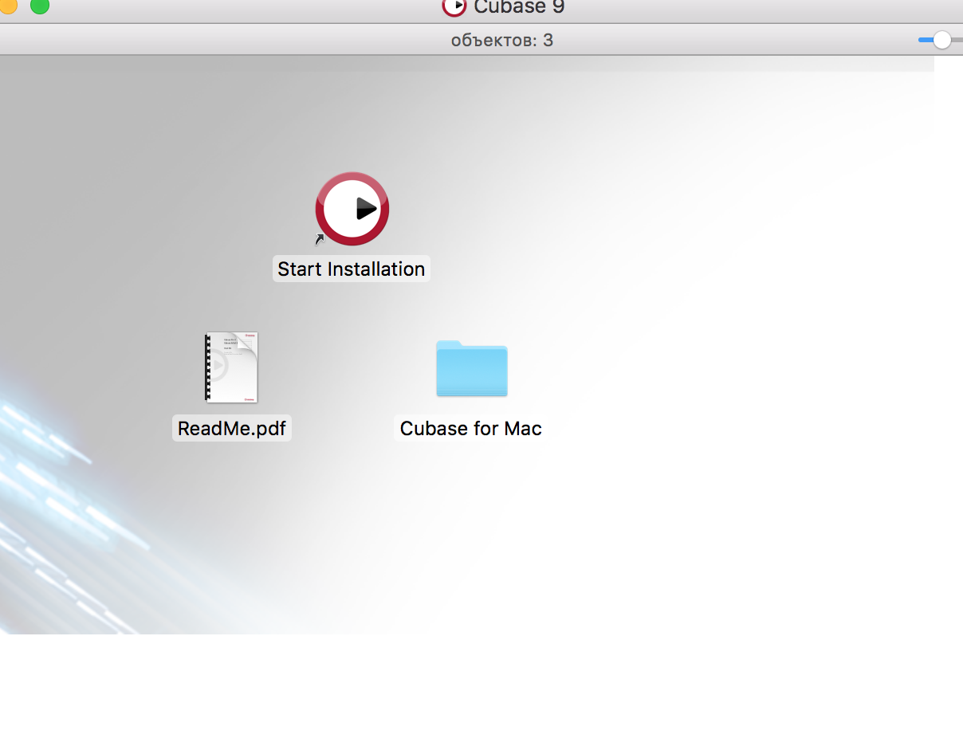Click the 'Cubase 9' window title
The width and height of the screenshot is (963, 746).
pyautogui.click(x=519, y=7)
